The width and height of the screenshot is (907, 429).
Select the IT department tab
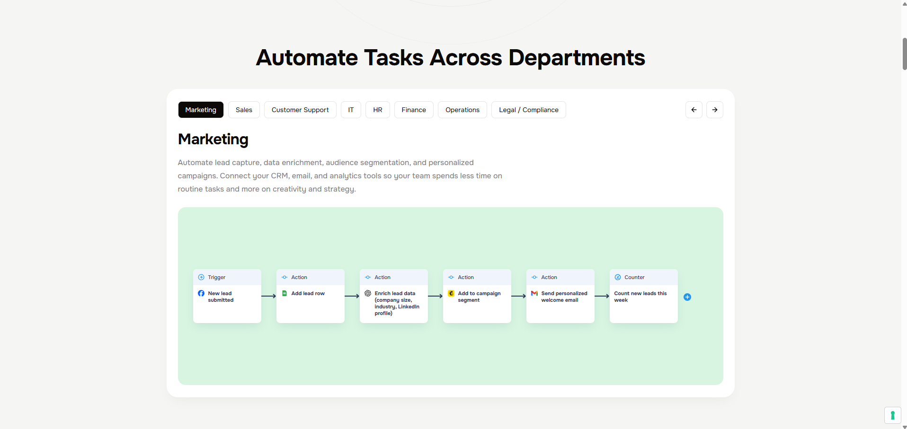tap(351, 110)
